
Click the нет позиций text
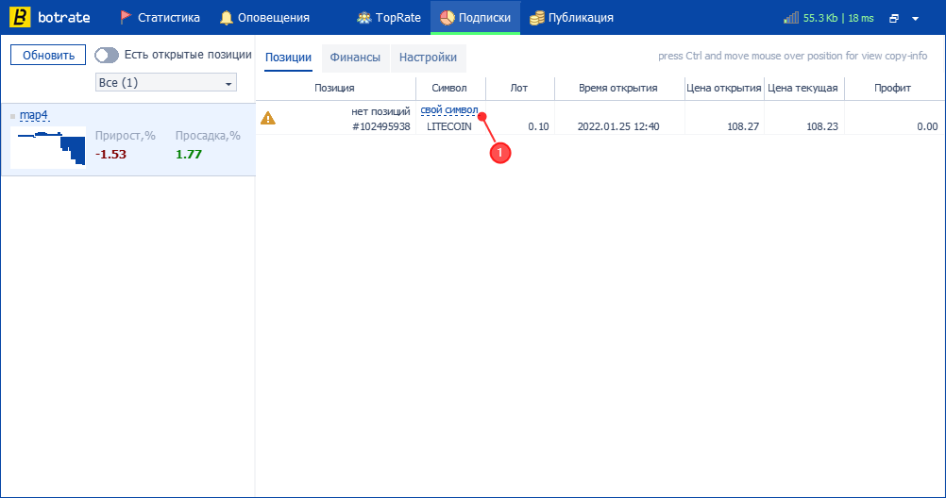pos(380,111)
